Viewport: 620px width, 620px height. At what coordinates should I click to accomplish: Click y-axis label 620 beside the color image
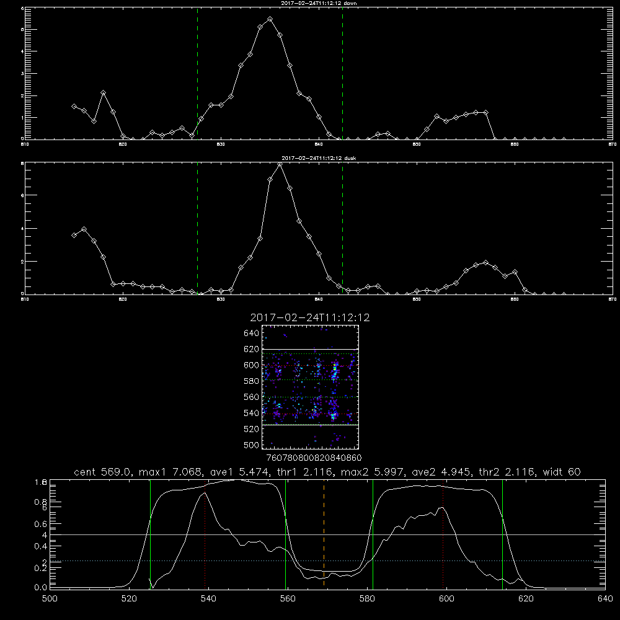point(252,349)
